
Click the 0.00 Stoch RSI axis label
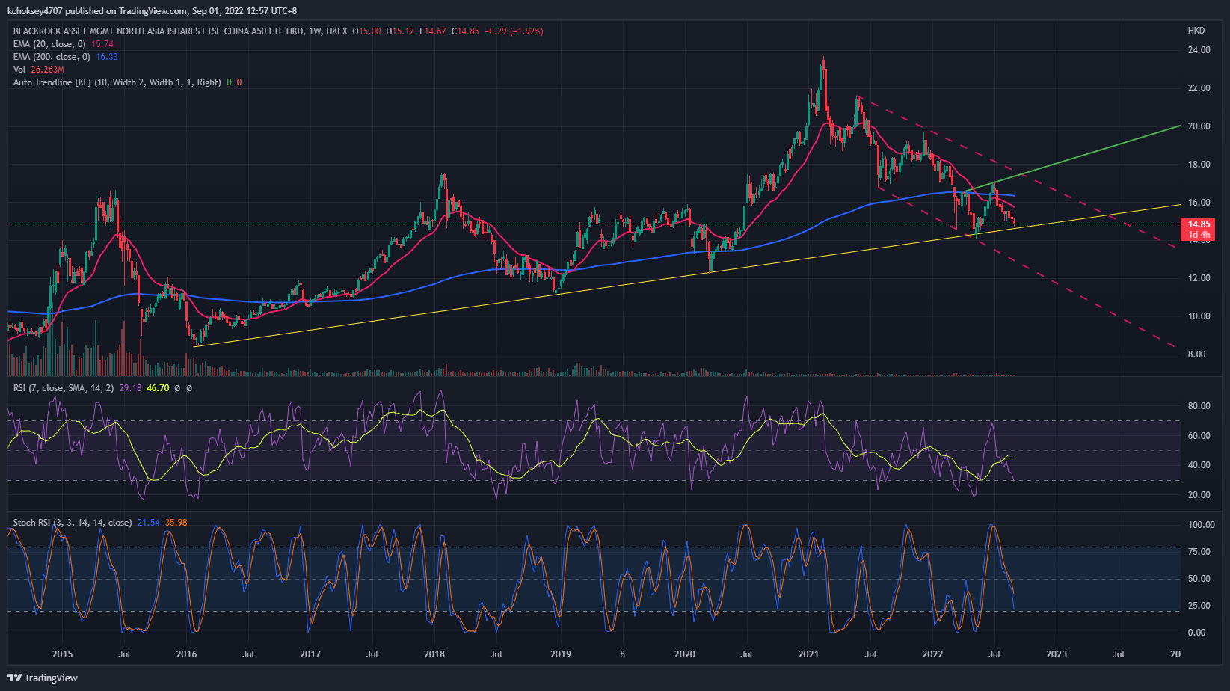(x=1196, y=633)
